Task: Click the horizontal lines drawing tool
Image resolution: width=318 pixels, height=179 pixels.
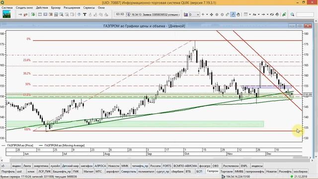Action: pos(245,14)
